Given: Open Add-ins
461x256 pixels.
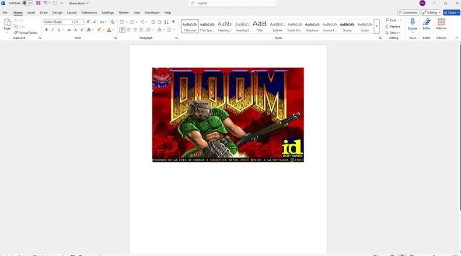Looking at the screenshot, I should (x=441, y=24).
